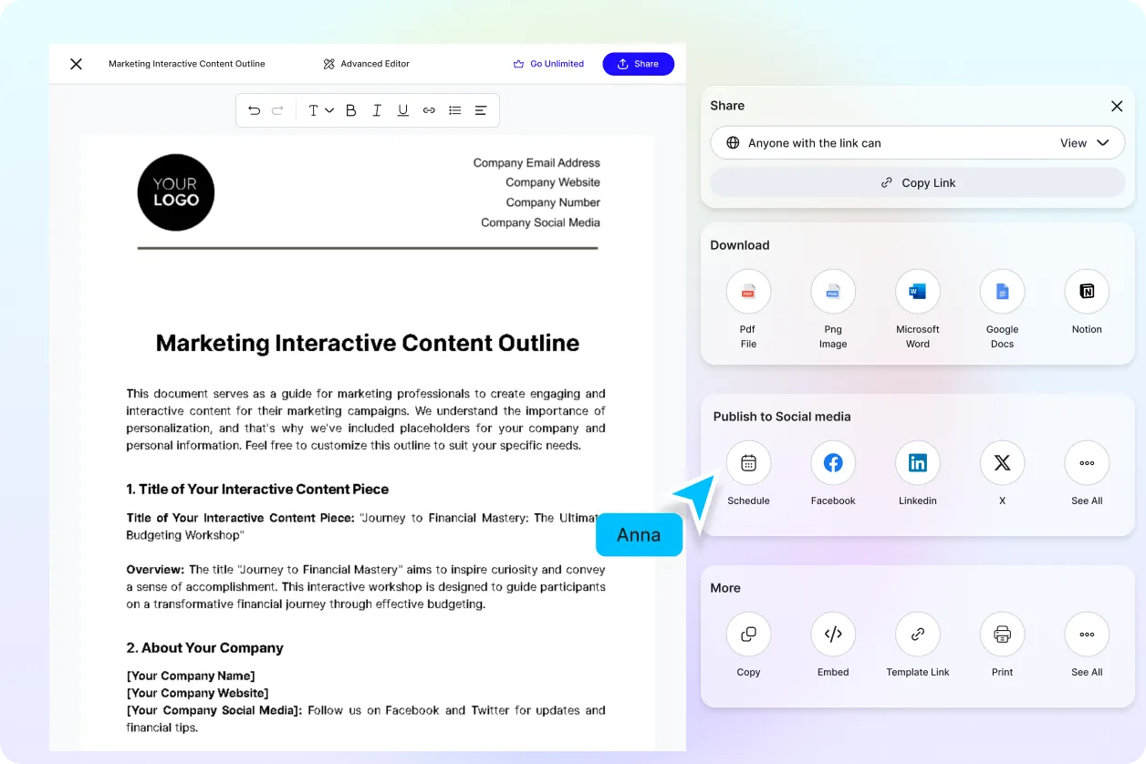The height and width of the screenshot is (764, 1146).
Task: Open the Schedule calendar icon
Action: pyautogui.click(x=748, y=463)
